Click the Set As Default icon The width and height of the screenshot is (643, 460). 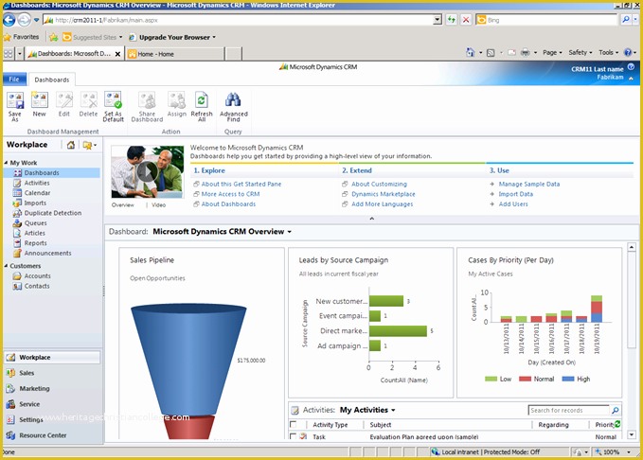113,100
